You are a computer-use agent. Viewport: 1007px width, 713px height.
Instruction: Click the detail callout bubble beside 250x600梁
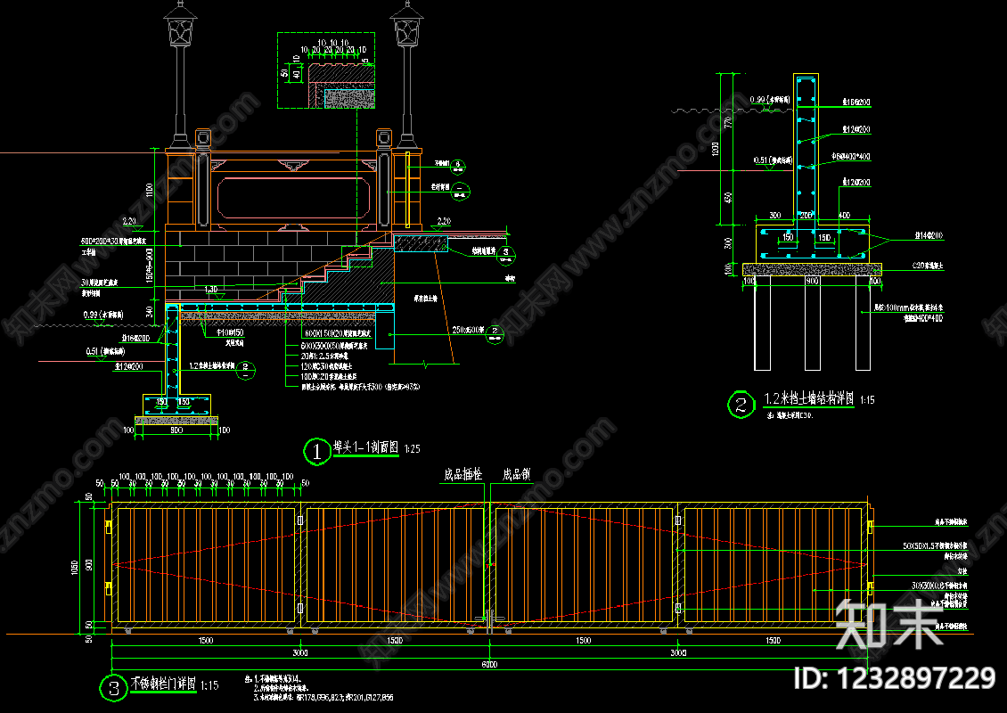pos(495,333)
